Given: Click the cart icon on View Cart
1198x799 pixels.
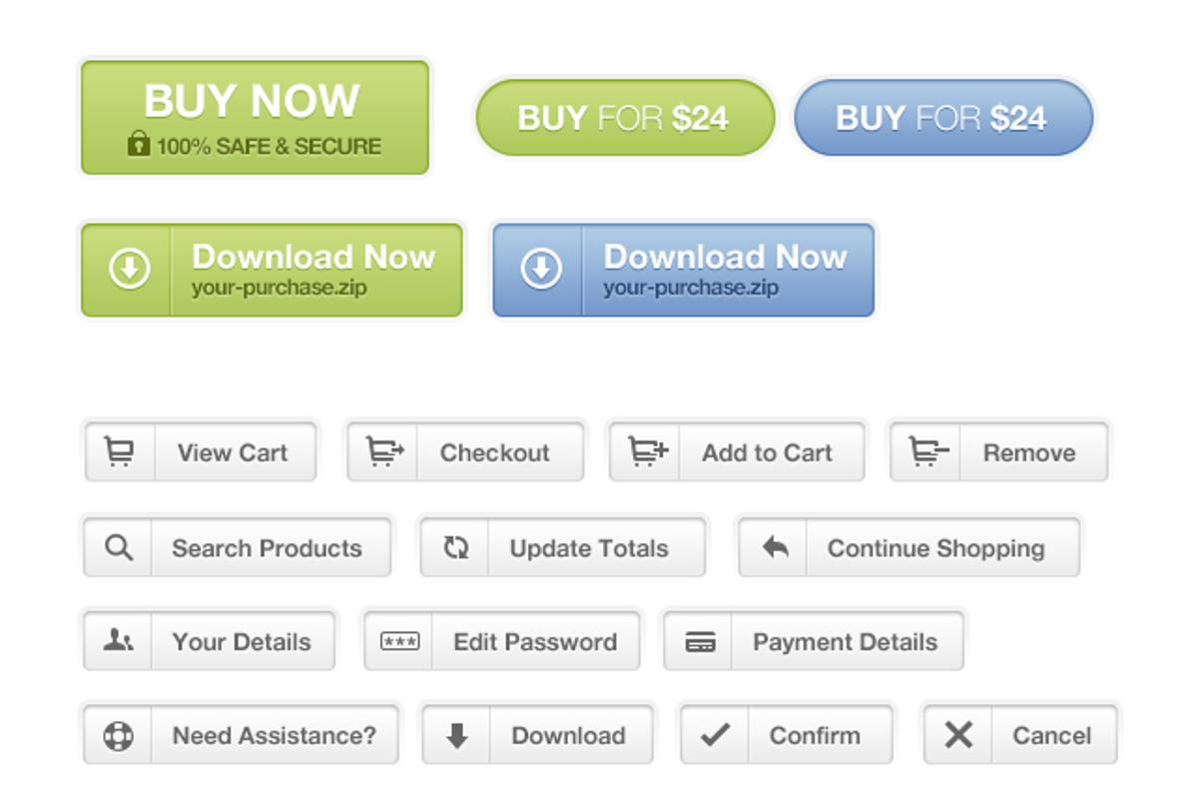Looking at the screenshot, I should tap(120, 452).
